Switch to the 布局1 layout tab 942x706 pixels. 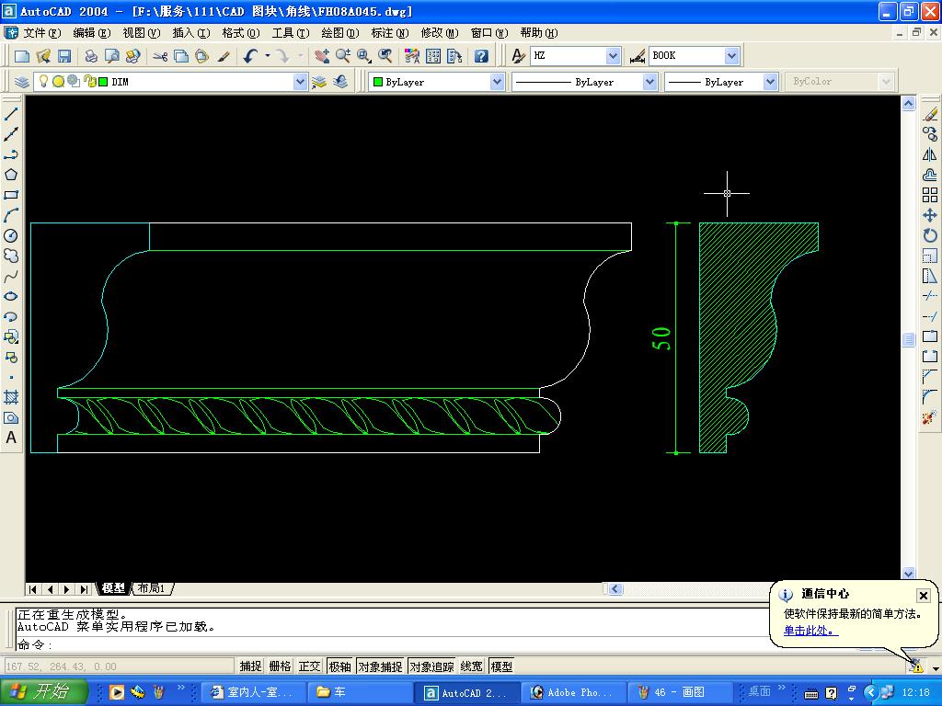point(152,588)
